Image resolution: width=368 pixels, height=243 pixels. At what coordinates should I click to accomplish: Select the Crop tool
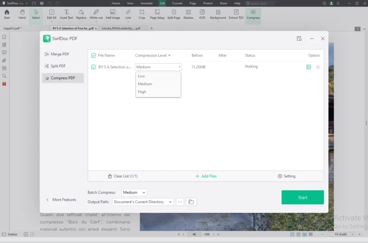142,14
